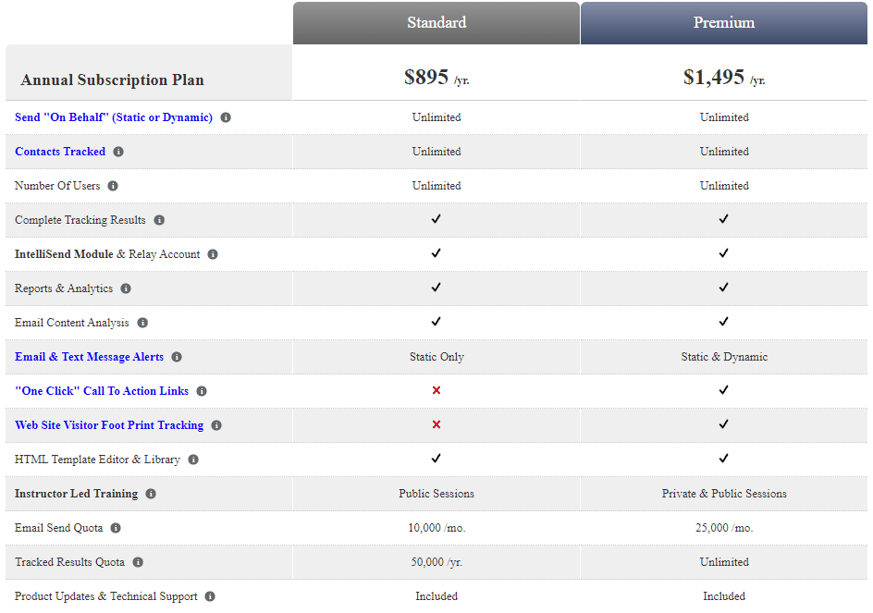This screenshot has height=613, width=873.
Task: Click HTML Template Editor & Library label
Action: click(x=97, y=460)
